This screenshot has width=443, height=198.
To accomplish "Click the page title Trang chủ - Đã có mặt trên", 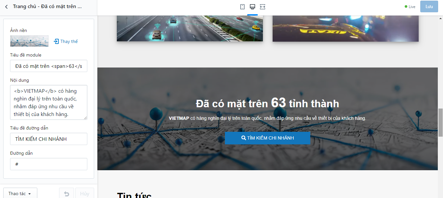I will coord(47,6).
